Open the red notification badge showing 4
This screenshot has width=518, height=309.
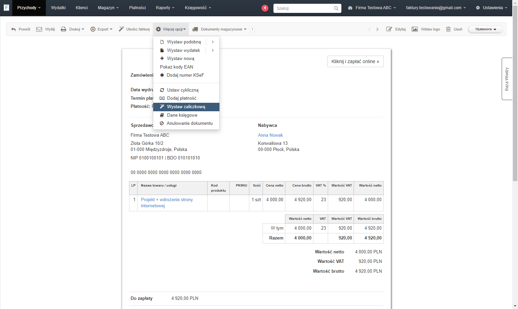[x=265, y=8]
